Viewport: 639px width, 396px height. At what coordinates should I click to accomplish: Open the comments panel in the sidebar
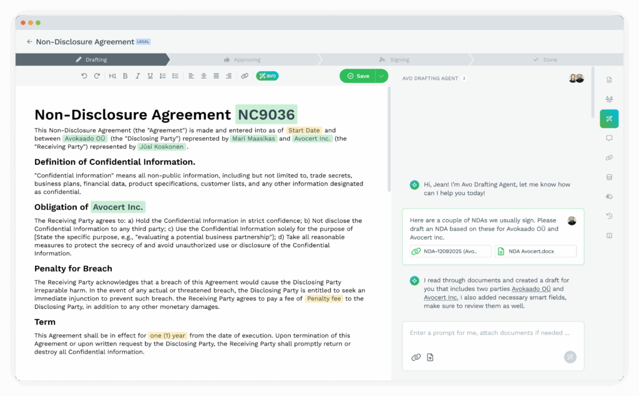pos(609,138)
